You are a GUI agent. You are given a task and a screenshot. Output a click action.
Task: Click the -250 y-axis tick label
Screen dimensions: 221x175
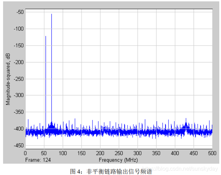(19, 79)
